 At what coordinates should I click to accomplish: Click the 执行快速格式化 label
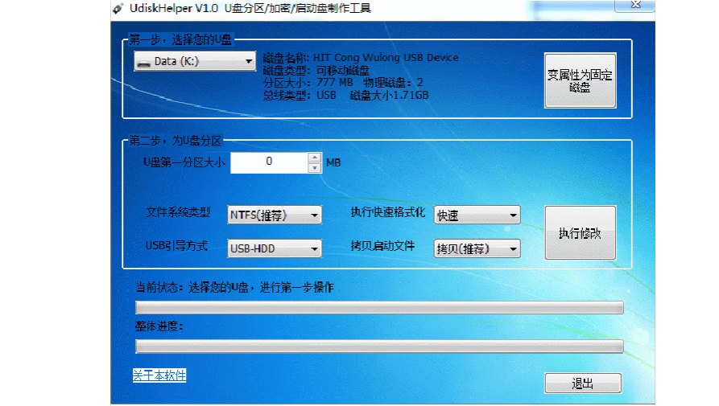388,212
